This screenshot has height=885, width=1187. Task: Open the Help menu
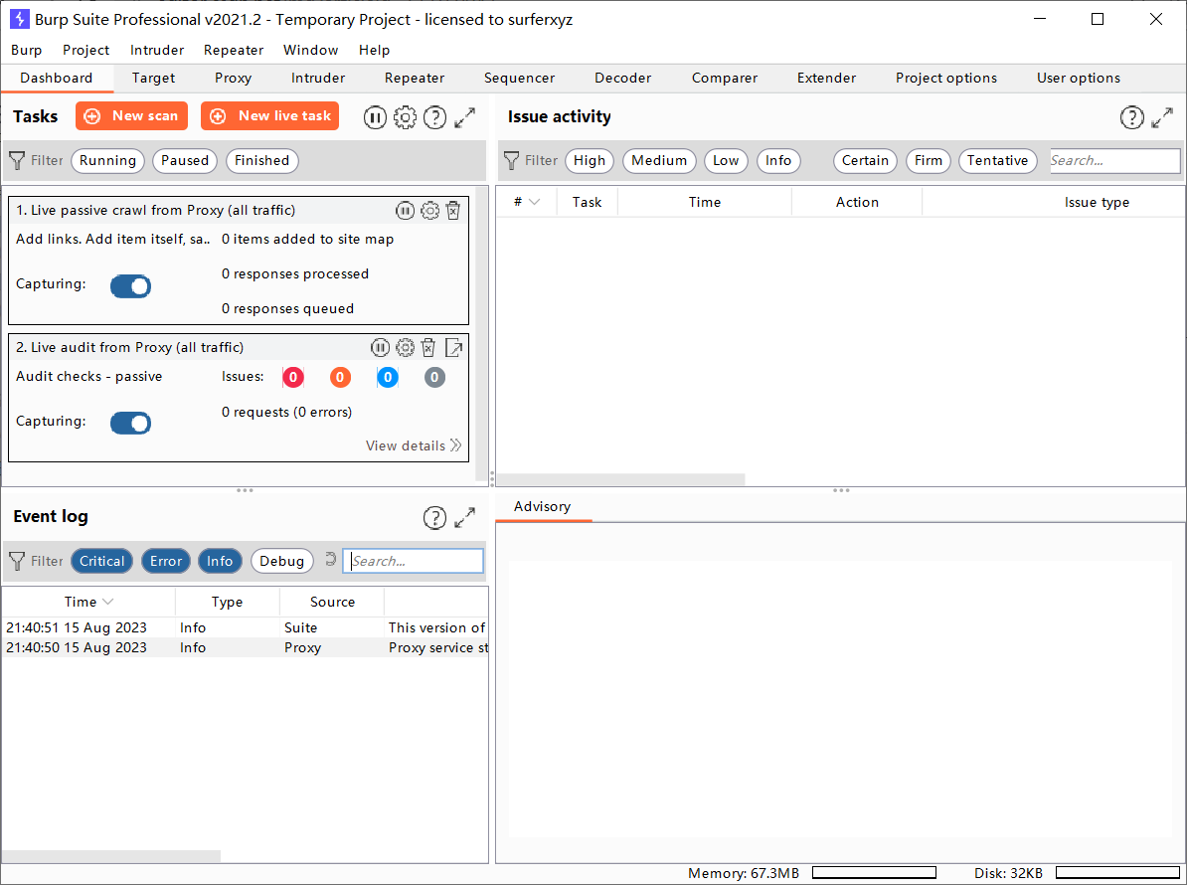374,50
